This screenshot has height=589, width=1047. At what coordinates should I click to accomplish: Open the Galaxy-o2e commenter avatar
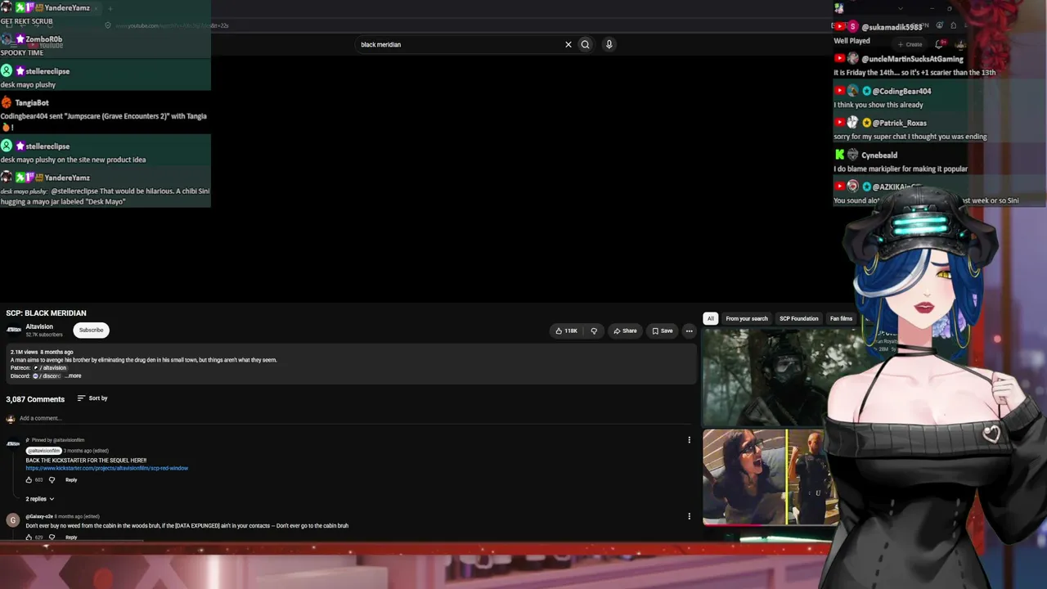pos(12,520)
